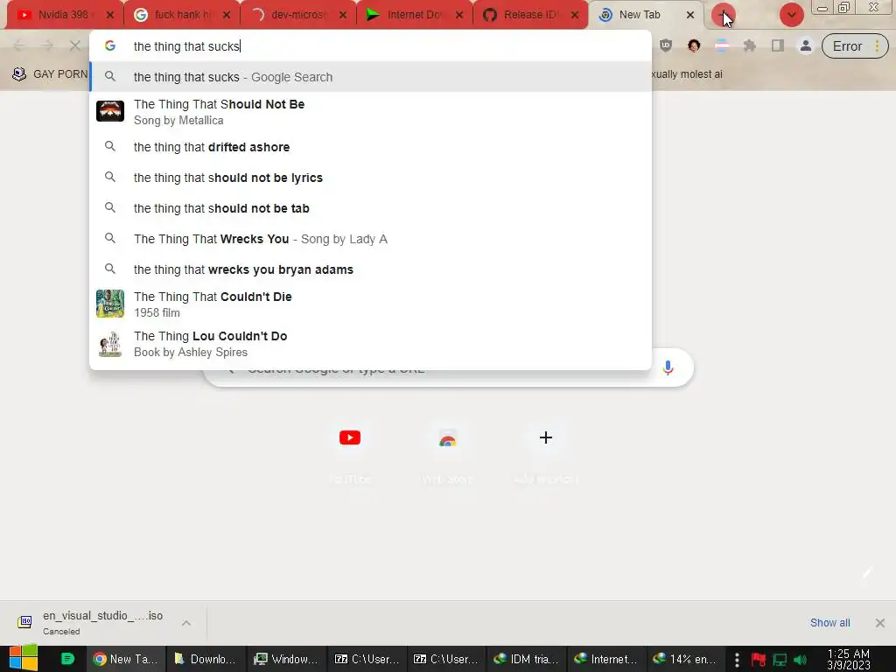Open the Chrome profile avatar
The height and width of the screenshot is (672, 896).
point(806,45)
